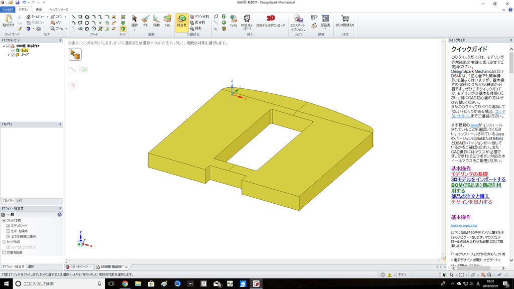Image resolution: width=514 pixels, height=289 pixels.
Task: Open the ホームビュー dropdown arrow
Action: point(47,17)
